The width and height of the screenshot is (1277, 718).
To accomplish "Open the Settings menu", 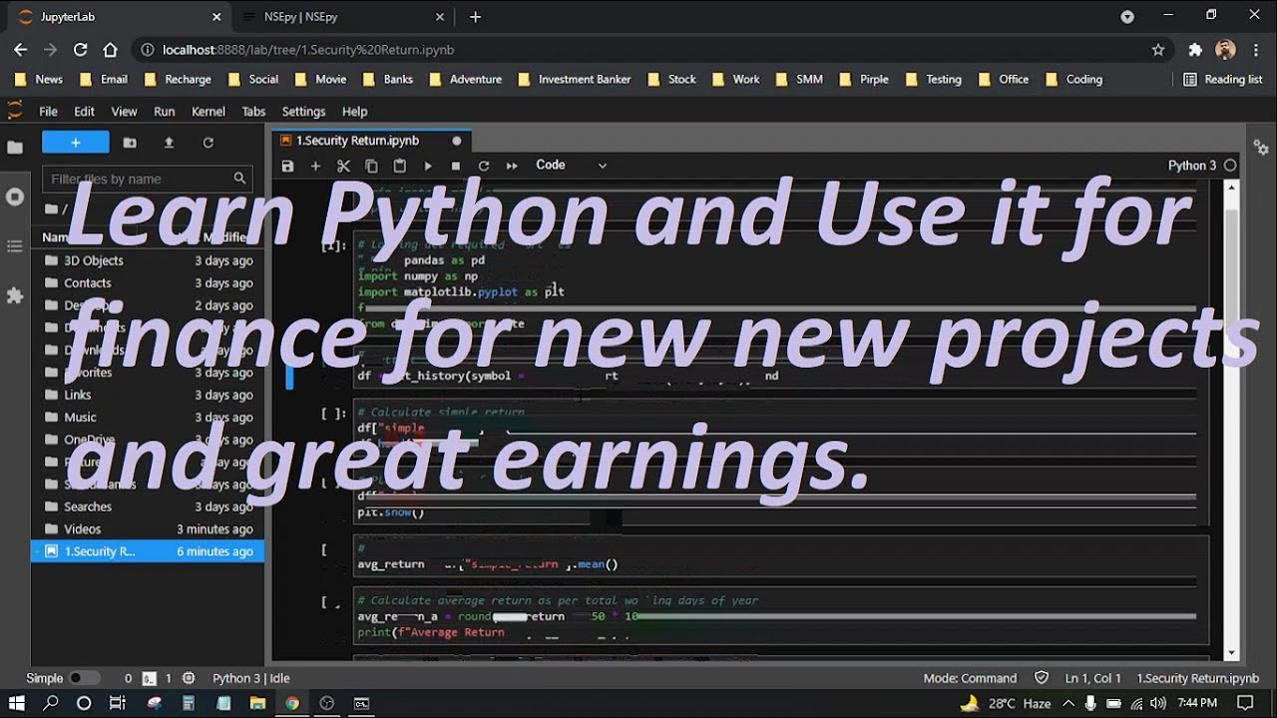I will [x=304, y=112].
